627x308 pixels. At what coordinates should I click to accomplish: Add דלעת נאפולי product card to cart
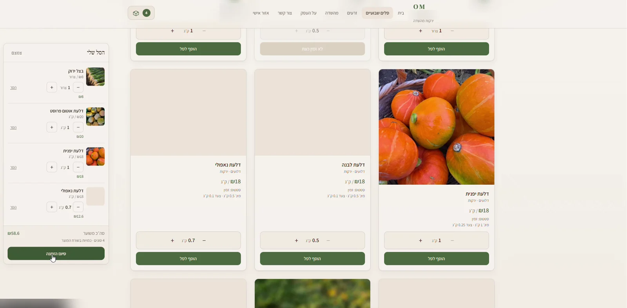pos(188,259)
